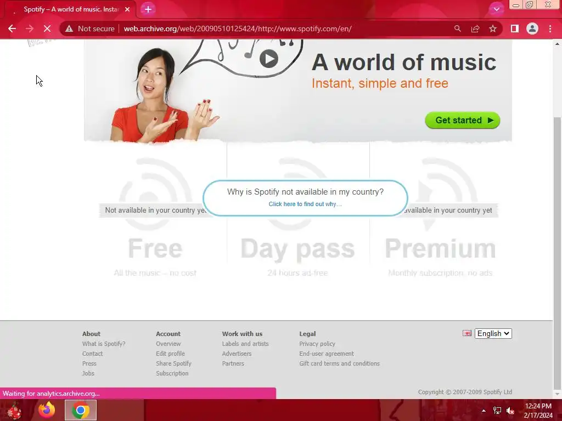
Task: Show hidden tray icons arrow
Action: coord(484,411)
